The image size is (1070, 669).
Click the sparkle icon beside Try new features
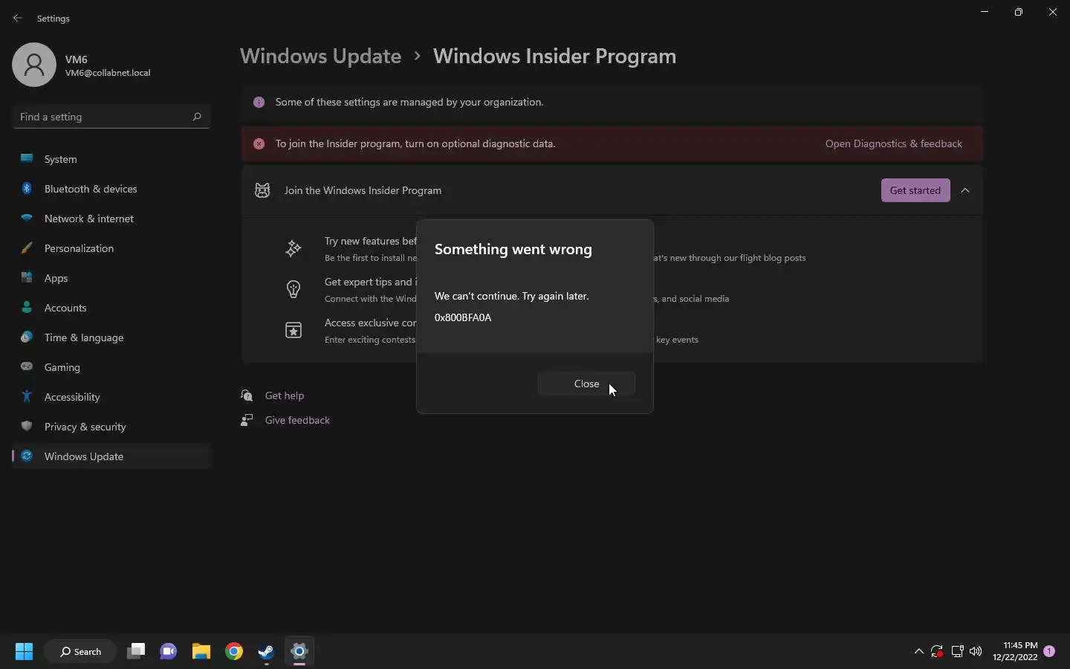click(294, 248)
